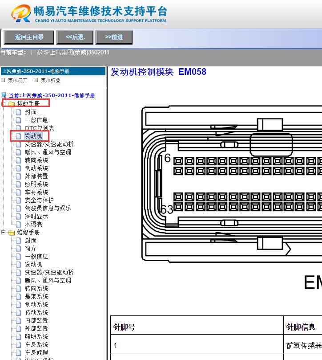Open the 传动系统 page
Viewport: 322px width, 360px height.
36,312
